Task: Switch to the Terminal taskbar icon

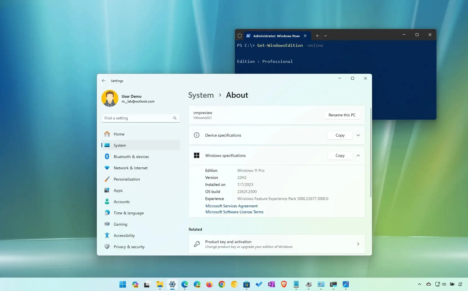Action: (333, 285)
